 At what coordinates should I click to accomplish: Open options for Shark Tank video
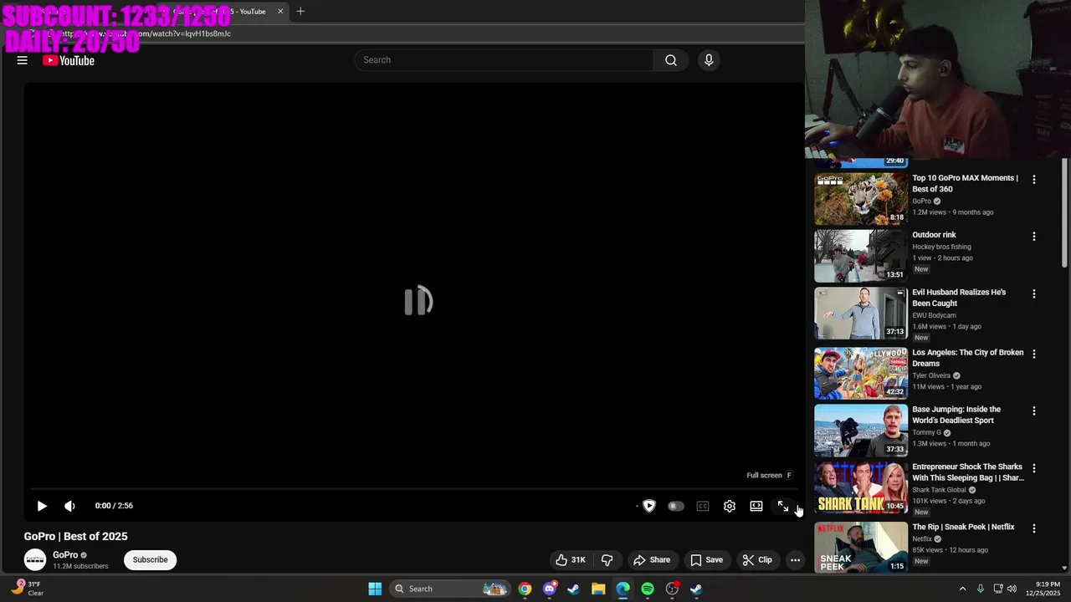tap(1034, 469)
